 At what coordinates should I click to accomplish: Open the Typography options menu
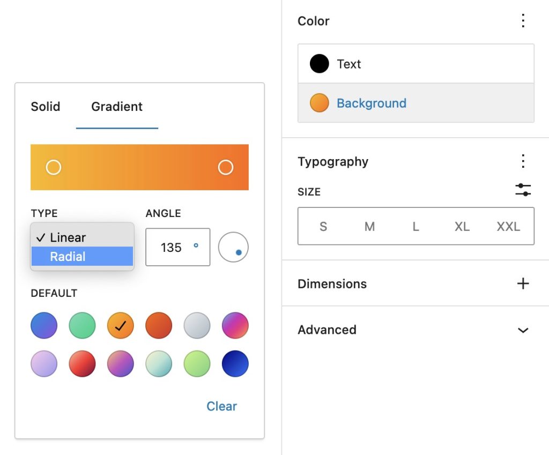point(523,161)
